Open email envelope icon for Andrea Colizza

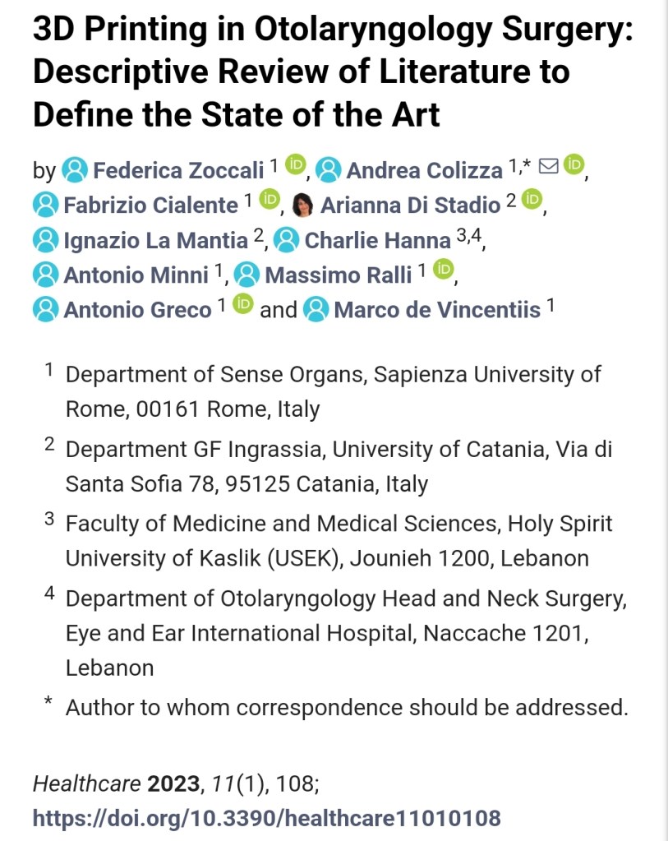pyautogui.click(x=548, y=168)
